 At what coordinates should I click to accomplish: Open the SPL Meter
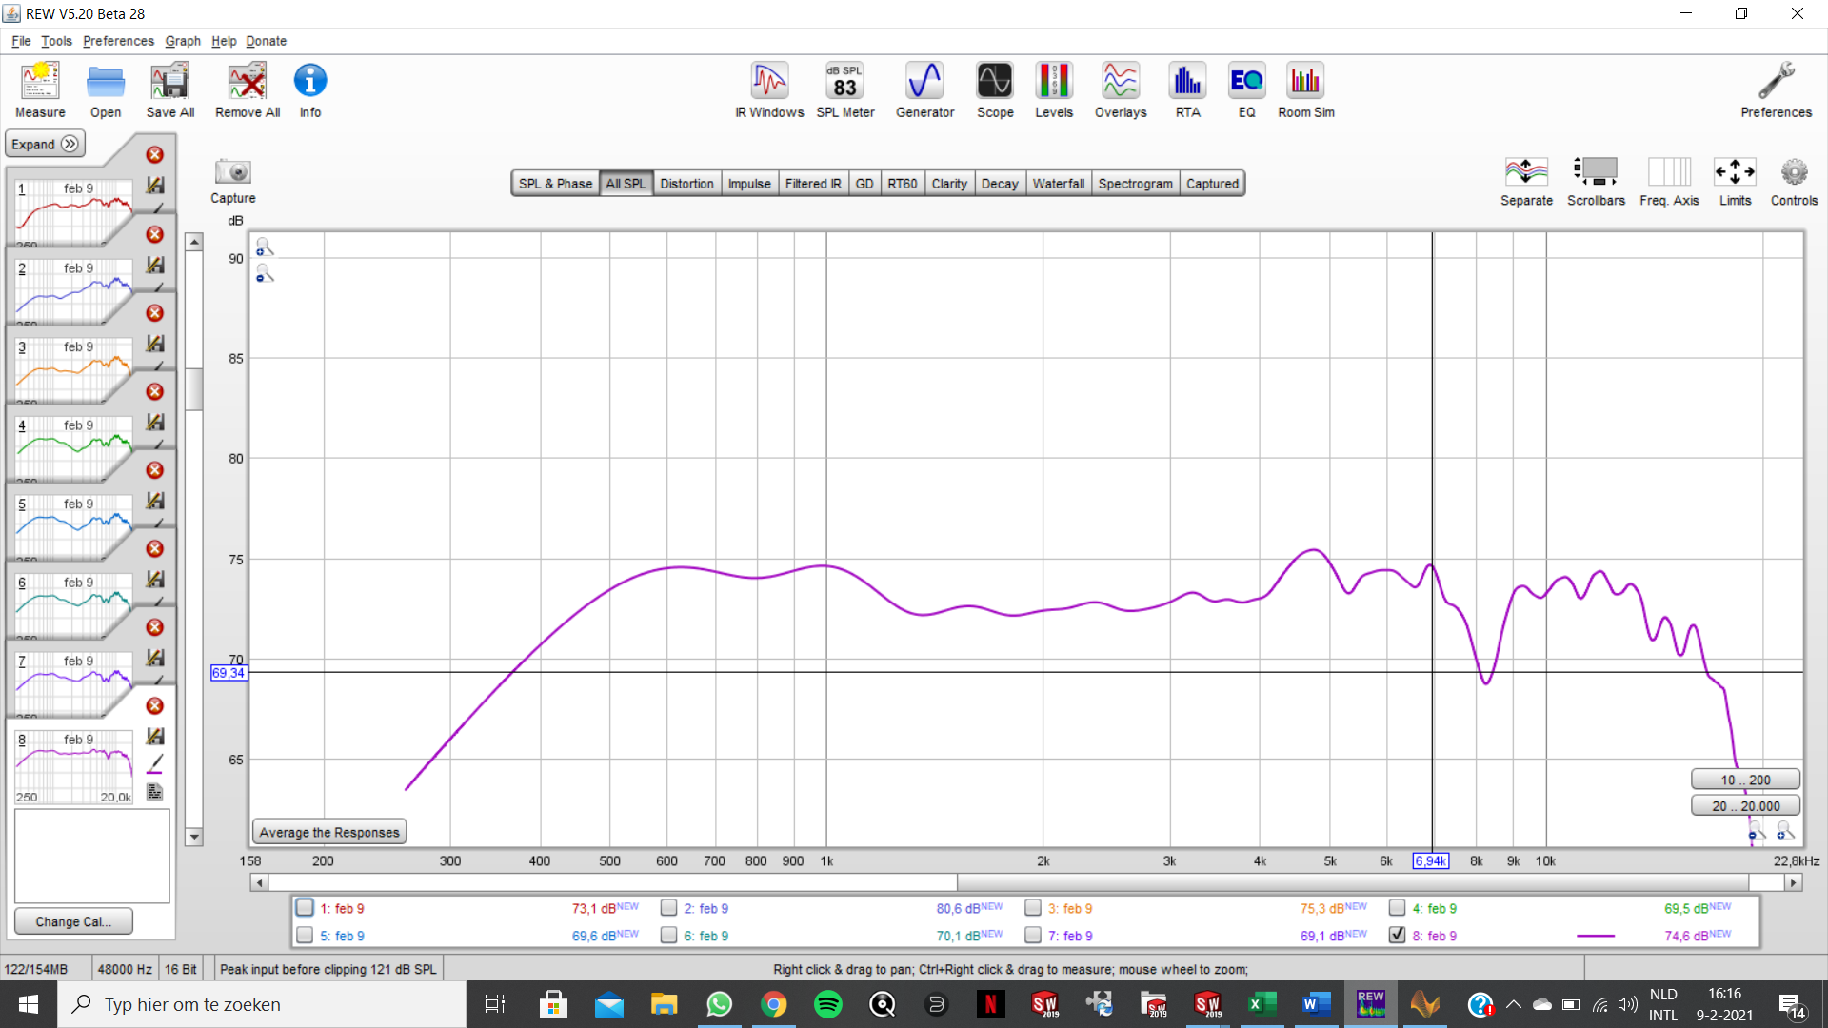845,90
